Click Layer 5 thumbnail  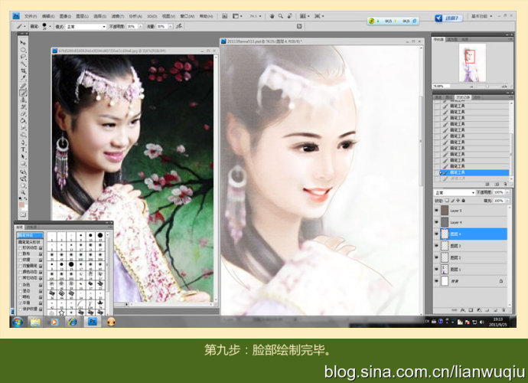pos(445,211)
